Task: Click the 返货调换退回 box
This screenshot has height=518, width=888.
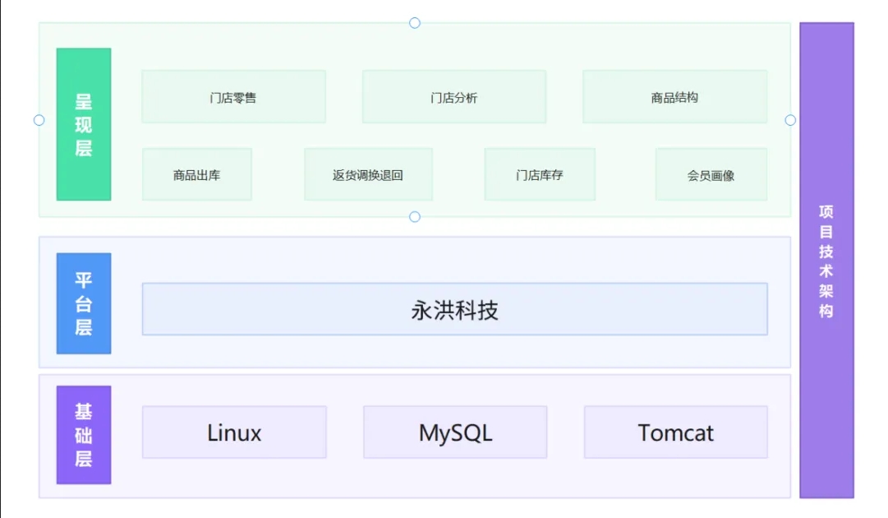Action: click(368, 174)
